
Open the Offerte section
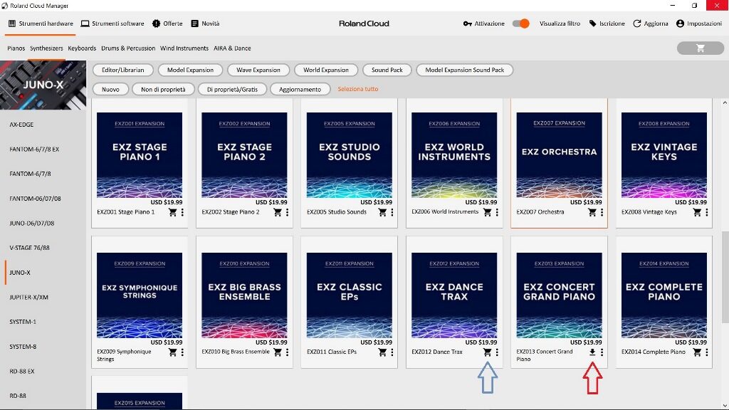(167, 23)
